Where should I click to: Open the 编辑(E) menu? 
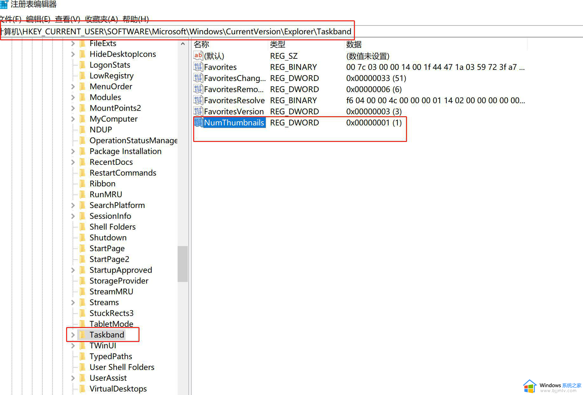click(38, 19)
